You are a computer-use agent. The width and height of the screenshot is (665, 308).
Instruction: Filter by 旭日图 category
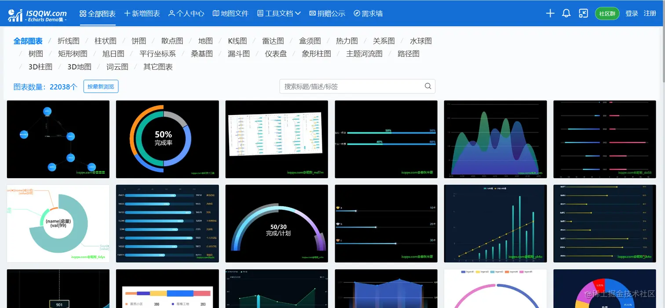(x=113, y=54)
